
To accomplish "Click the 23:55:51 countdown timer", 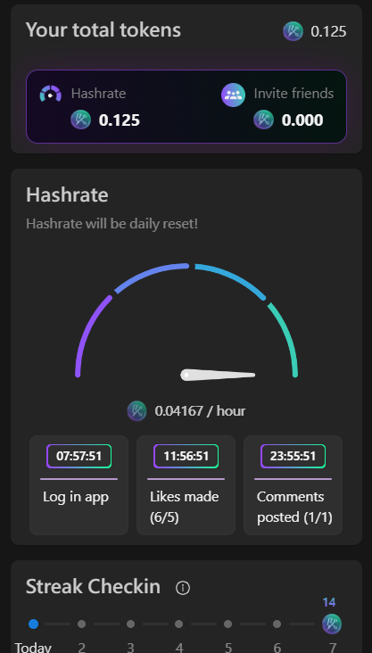I will (x=293, y=457).
